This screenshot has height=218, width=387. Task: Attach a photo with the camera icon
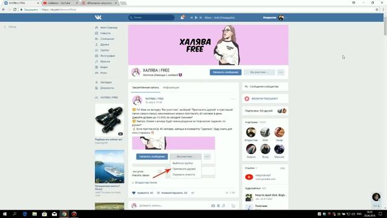point(213,205)
